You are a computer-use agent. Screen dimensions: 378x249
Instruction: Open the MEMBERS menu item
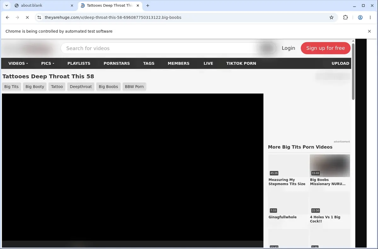pos(179,63)
